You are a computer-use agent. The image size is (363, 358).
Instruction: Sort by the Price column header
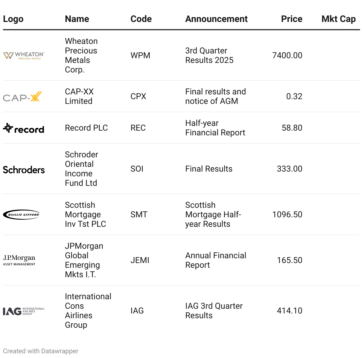coord(292,19)
